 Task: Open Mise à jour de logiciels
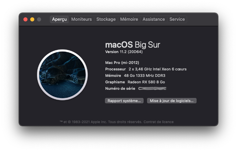(172, 101)
